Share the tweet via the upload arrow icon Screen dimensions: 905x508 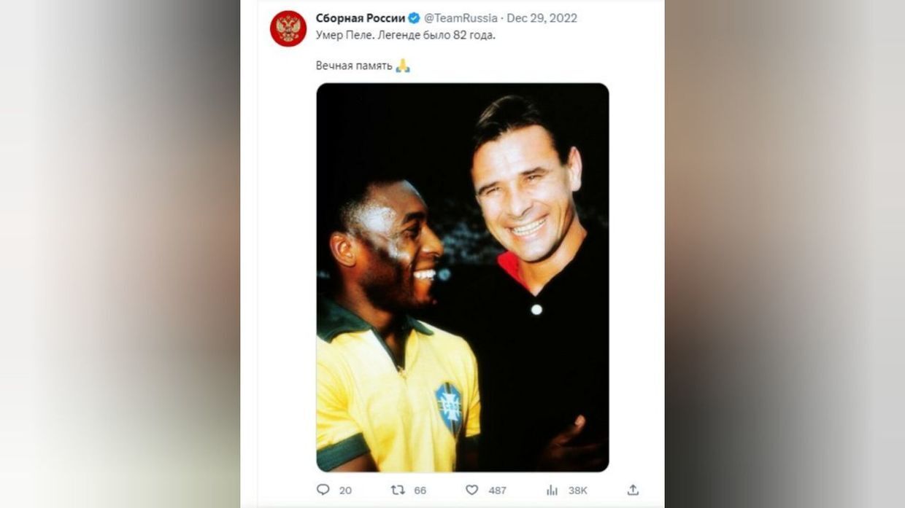(x=633, y=490)
